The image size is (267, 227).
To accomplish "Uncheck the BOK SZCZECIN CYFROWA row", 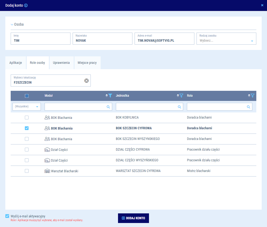I will (x=27, y=128).
